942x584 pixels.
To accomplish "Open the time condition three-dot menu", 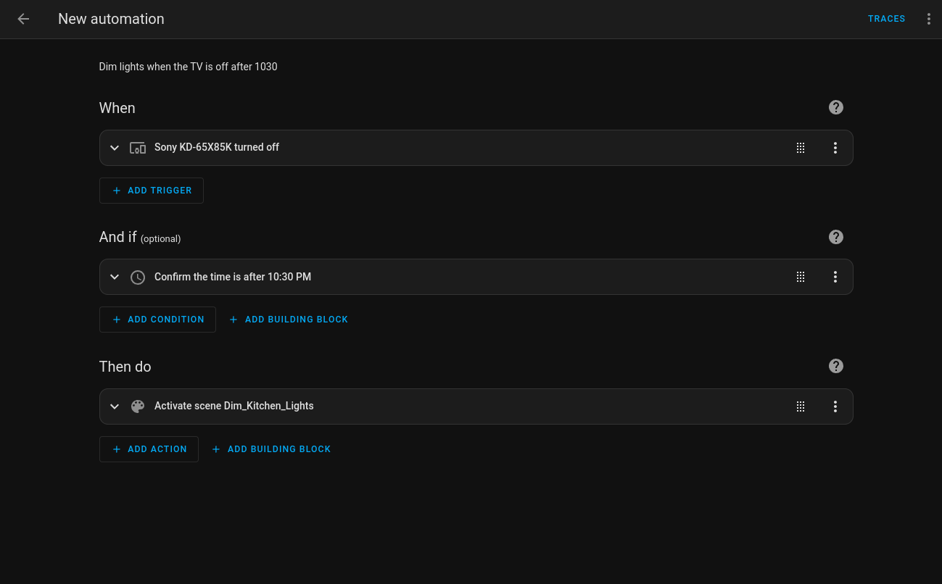I will coord(835,277).
